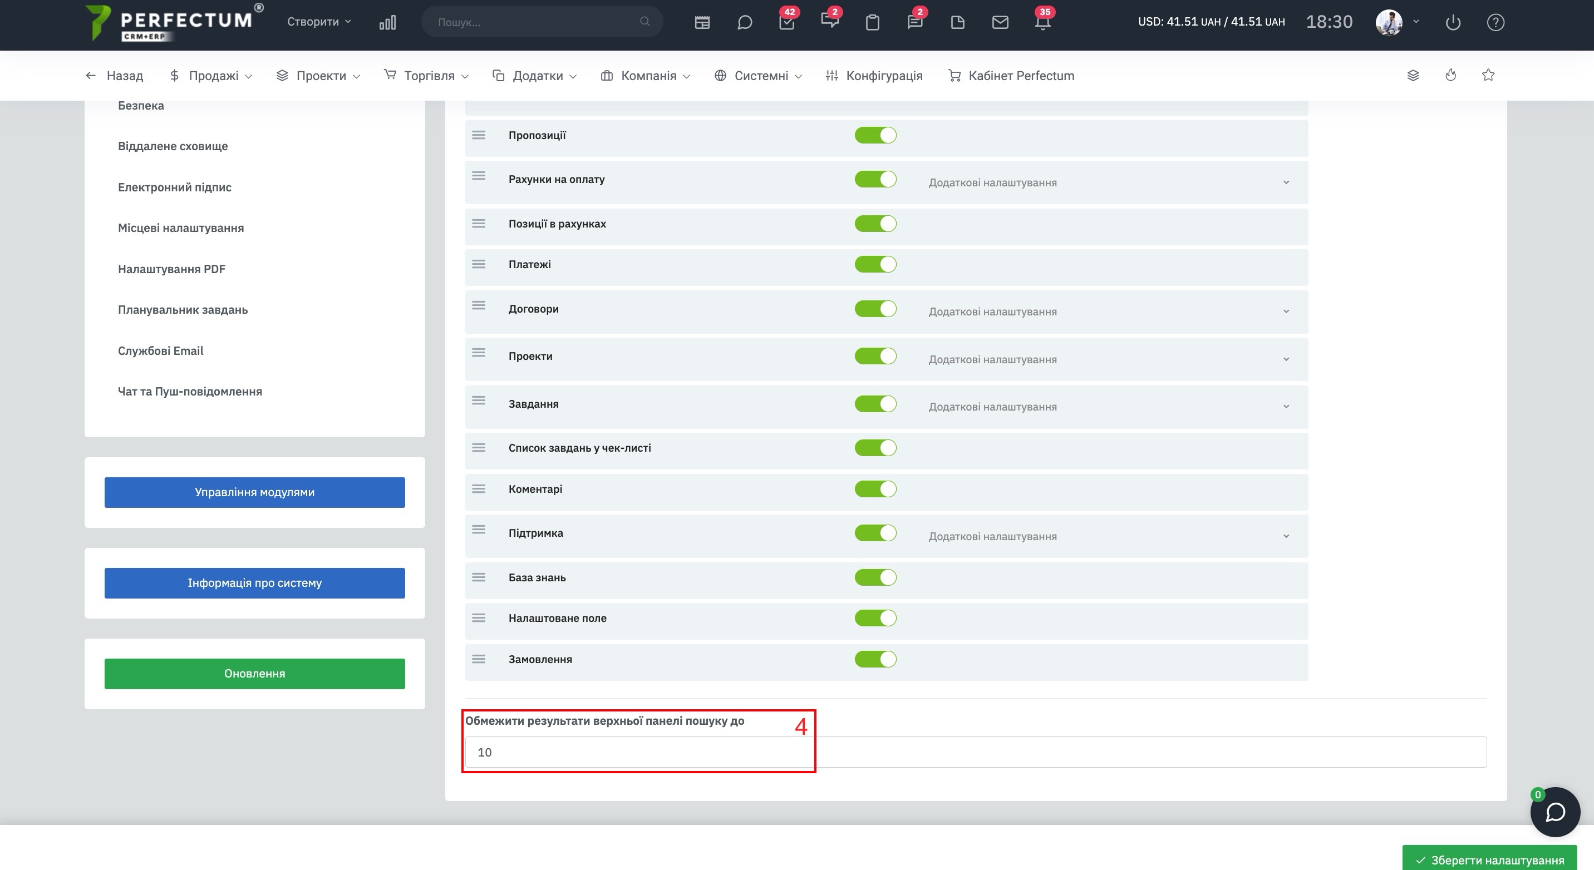This screenshot has width=1594, height=870.
Task: Open the mail envelope icon
Action: [x=1000, y=23]
